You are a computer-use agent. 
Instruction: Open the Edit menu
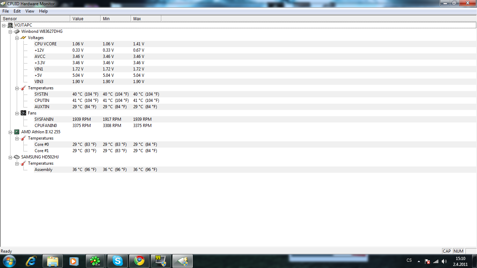tap(17, 11)
